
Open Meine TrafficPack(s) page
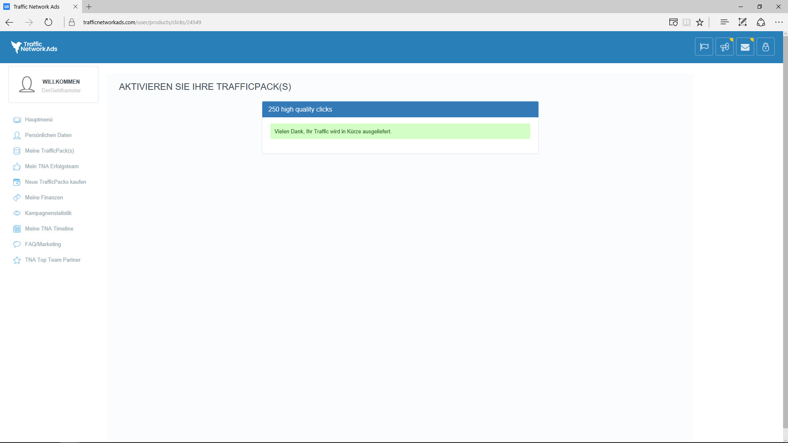point(49,151)
